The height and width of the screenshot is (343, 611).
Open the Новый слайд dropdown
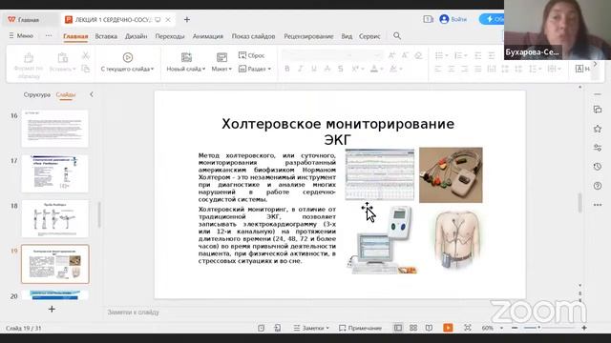click(x=186, y=69)
